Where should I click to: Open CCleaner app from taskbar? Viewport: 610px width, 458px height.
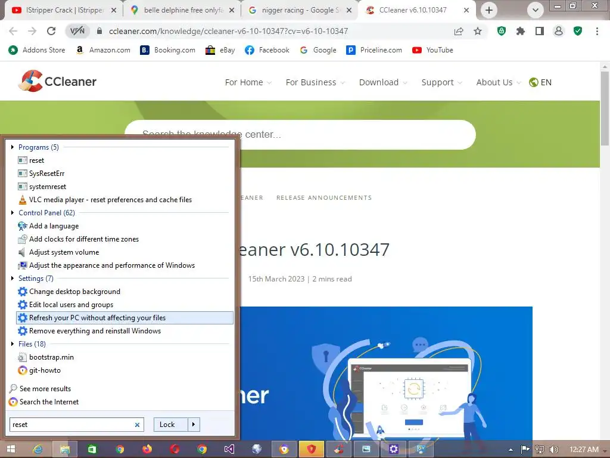[338, 449]
